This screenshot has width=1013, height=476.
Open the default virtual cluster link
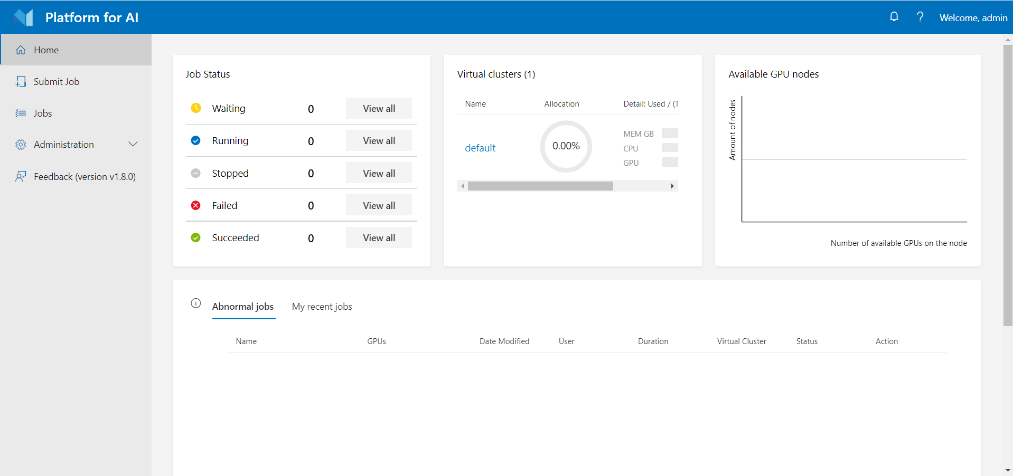click(x=480, y=148)
